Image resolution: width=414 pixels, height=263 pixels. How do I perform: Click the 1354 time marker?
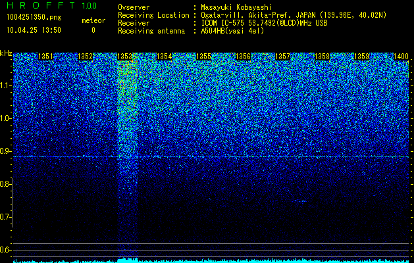pyautogui.click(x=165, y=57)
